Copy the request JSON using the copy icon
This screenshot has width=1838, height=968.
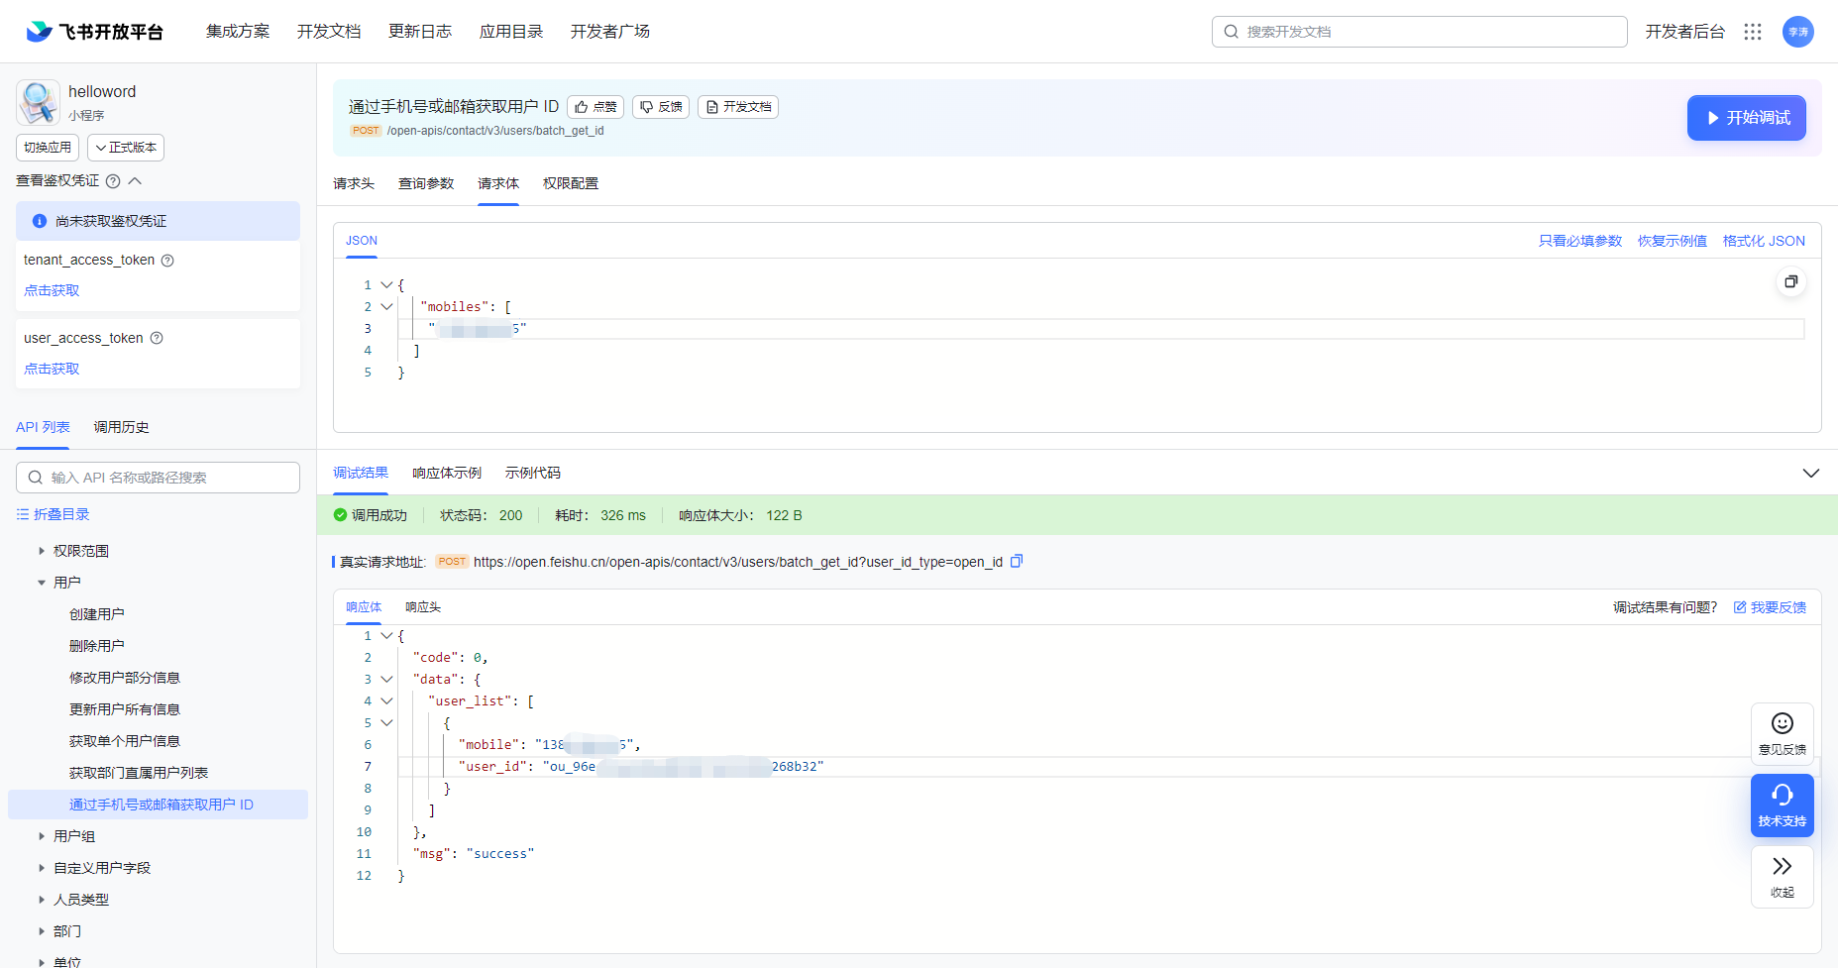click(1790, 281)
